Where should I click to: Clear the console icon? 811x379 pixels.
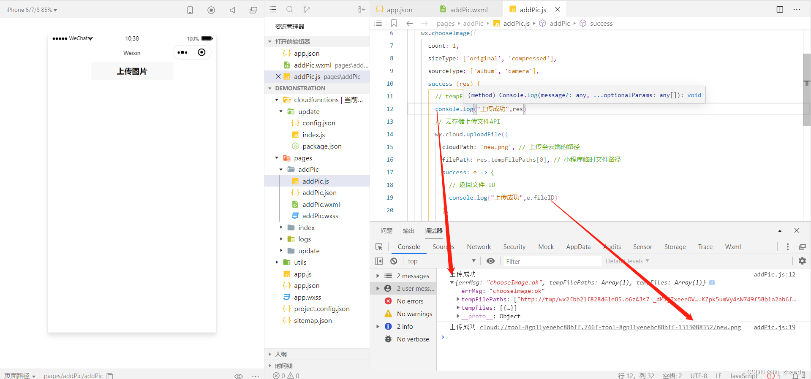394,261
